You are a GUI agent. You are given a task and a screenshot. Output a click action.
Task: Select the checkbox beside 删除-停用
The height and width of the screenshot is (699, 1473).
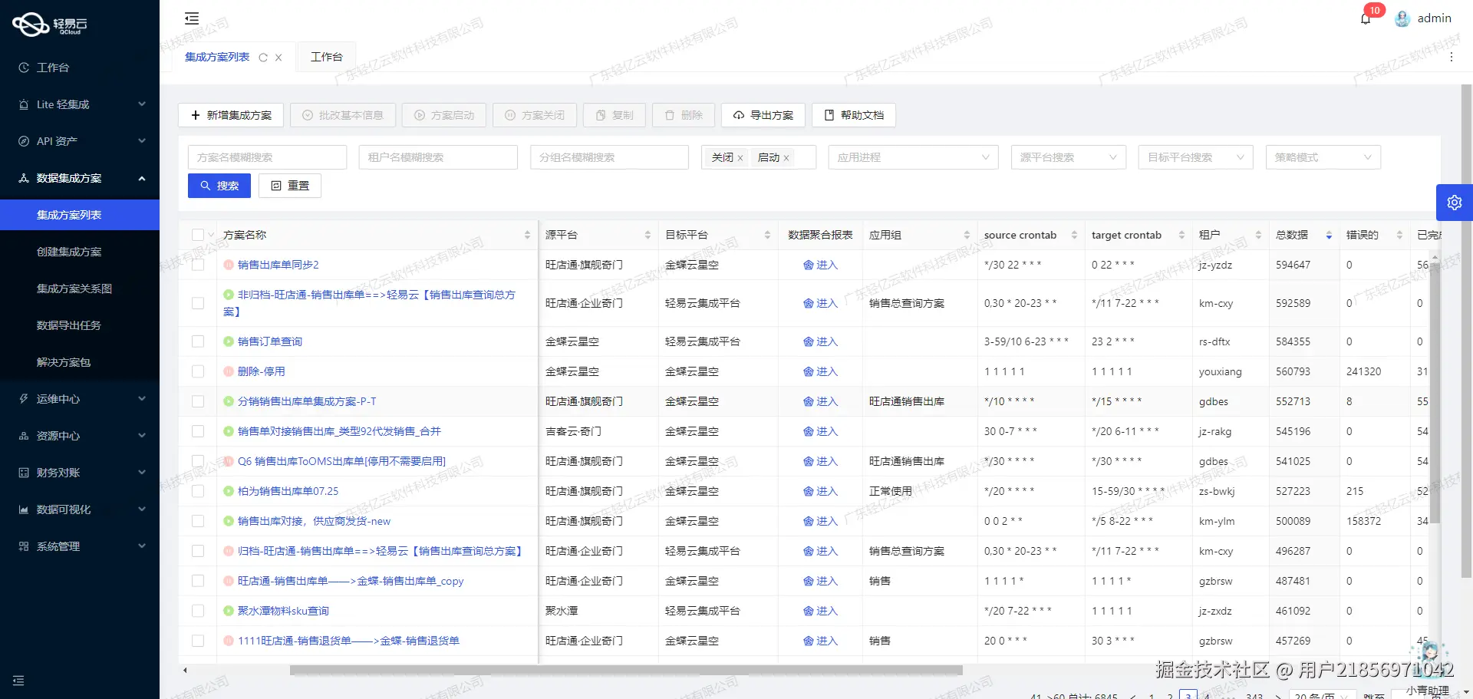(x=197, y=371)
